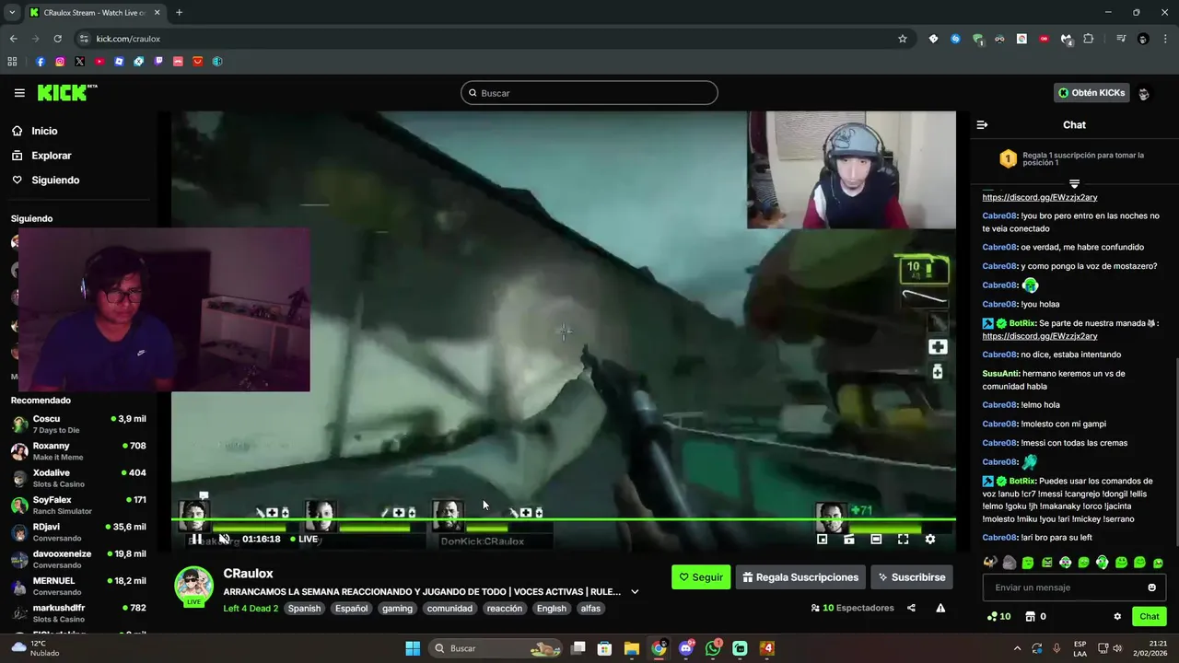
Task: Bookmark this page with star icon
Action: pos(903,39)
